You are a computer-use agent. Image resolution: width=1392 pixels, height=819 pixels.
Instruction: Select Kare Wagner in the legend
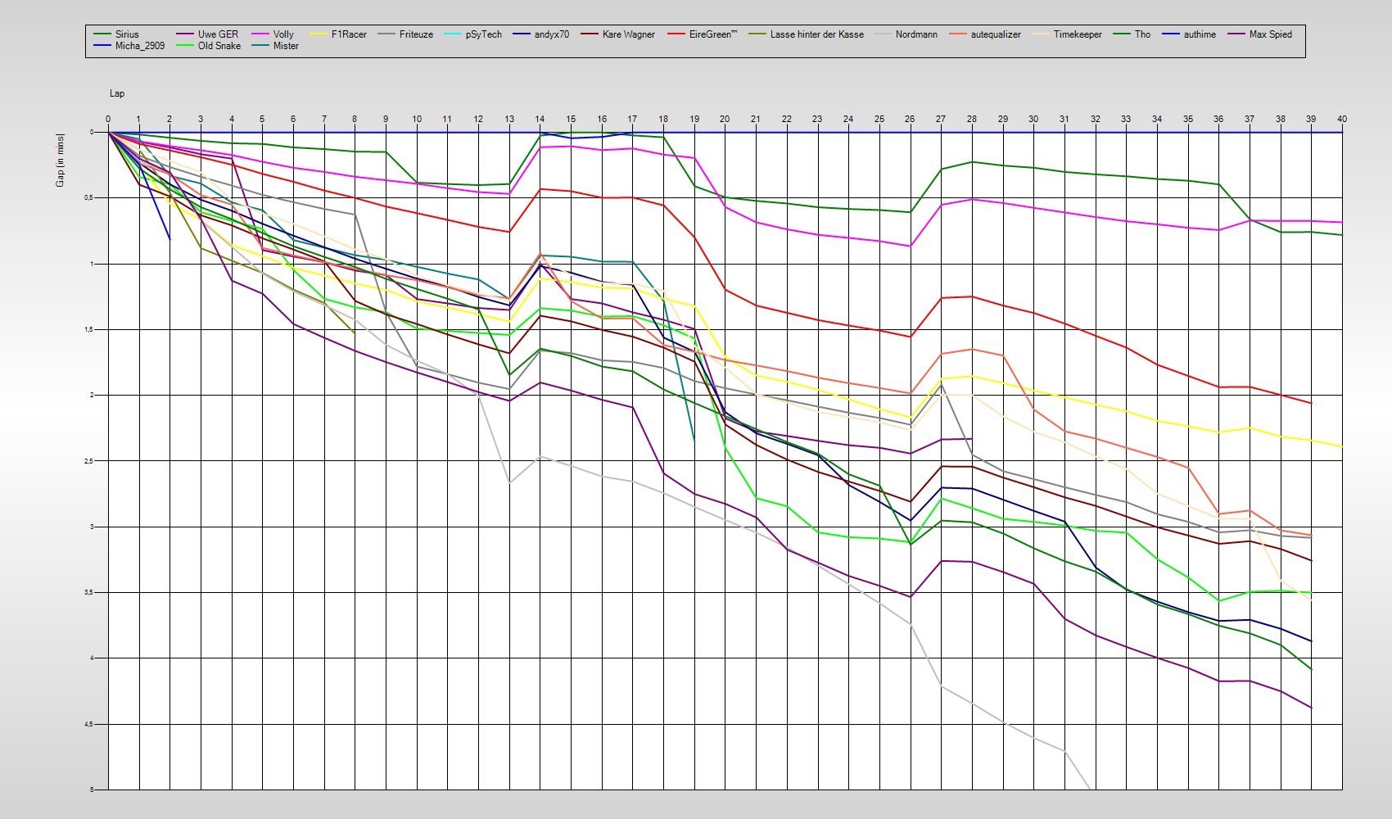(628, 34)
